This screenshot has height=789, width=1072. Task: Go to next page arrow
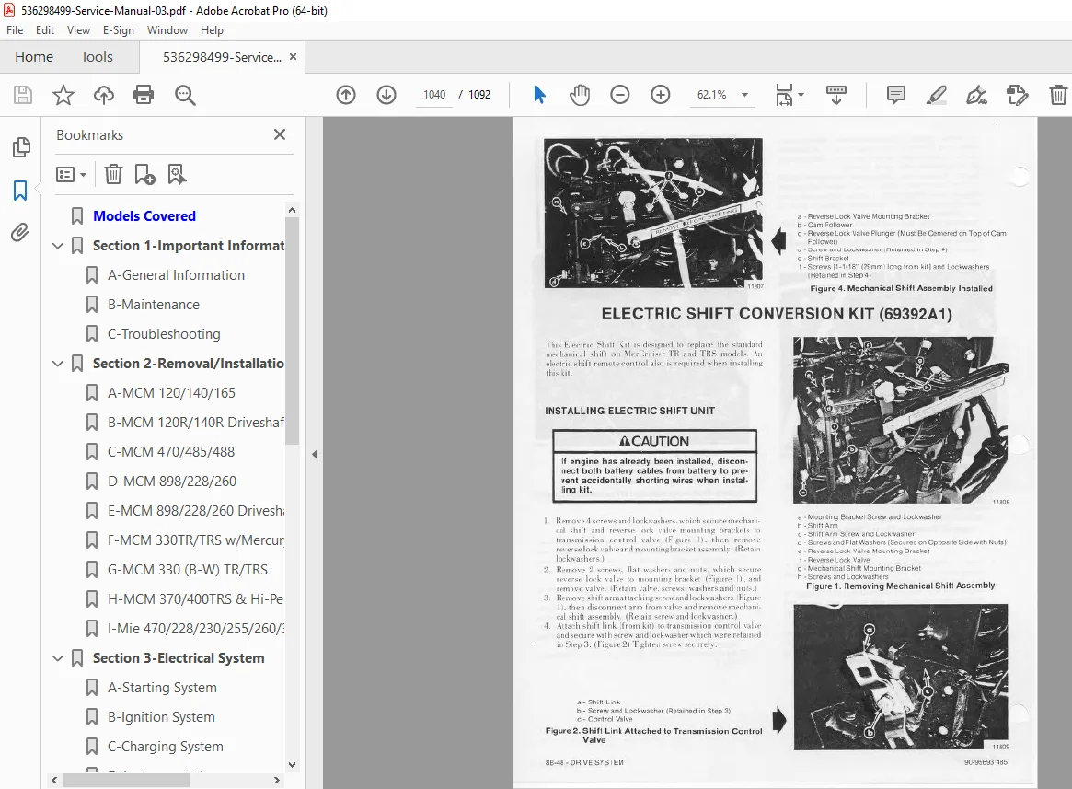[x=386, y=95]
